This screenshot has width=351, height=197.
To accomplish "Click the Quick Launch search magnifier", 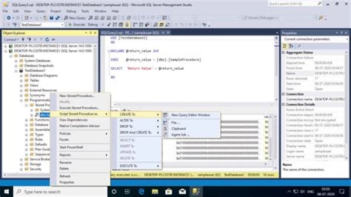I will point(319,3).
